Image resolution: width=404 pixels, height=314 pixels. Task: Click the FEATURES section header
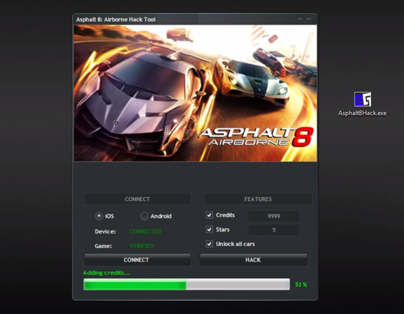click(x=258, y=199)
